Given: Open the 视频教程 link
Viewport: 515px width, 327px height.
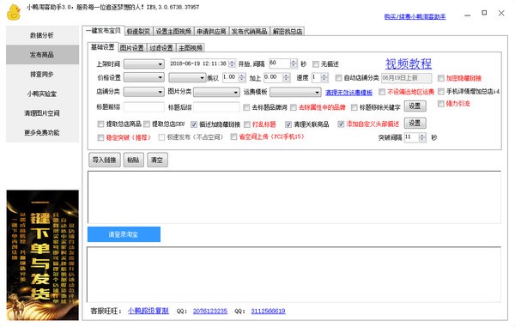Looking at the screenshot, I should (x=409, y=64).
